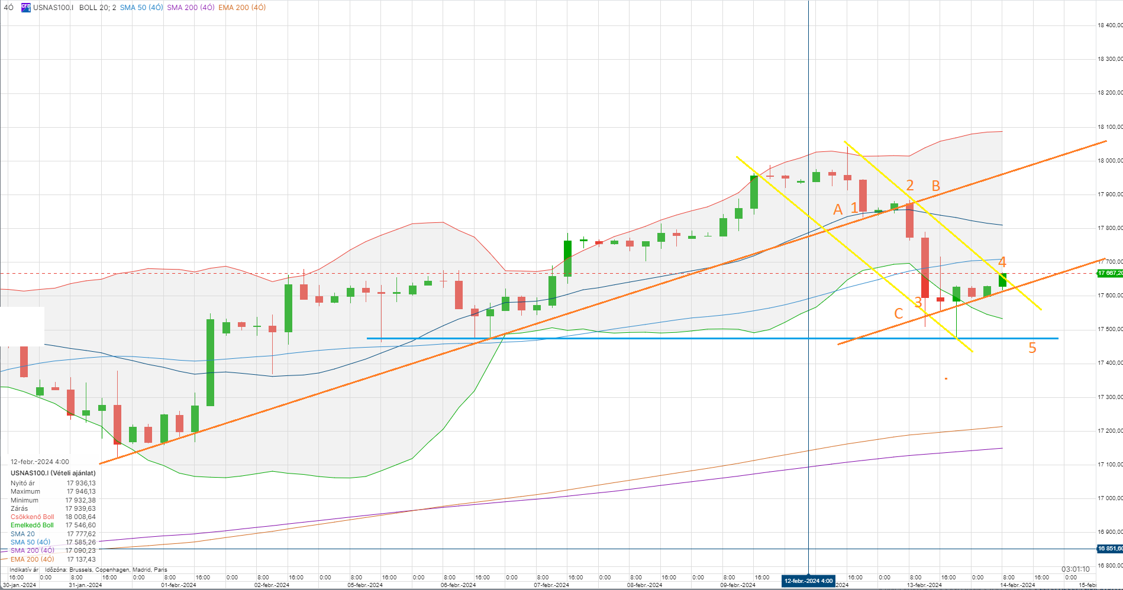Click the SMA 50 (4Ó) value 17 585,26
The height and width of the screenshot is (590, 1123).
click(x=81, y=542)
